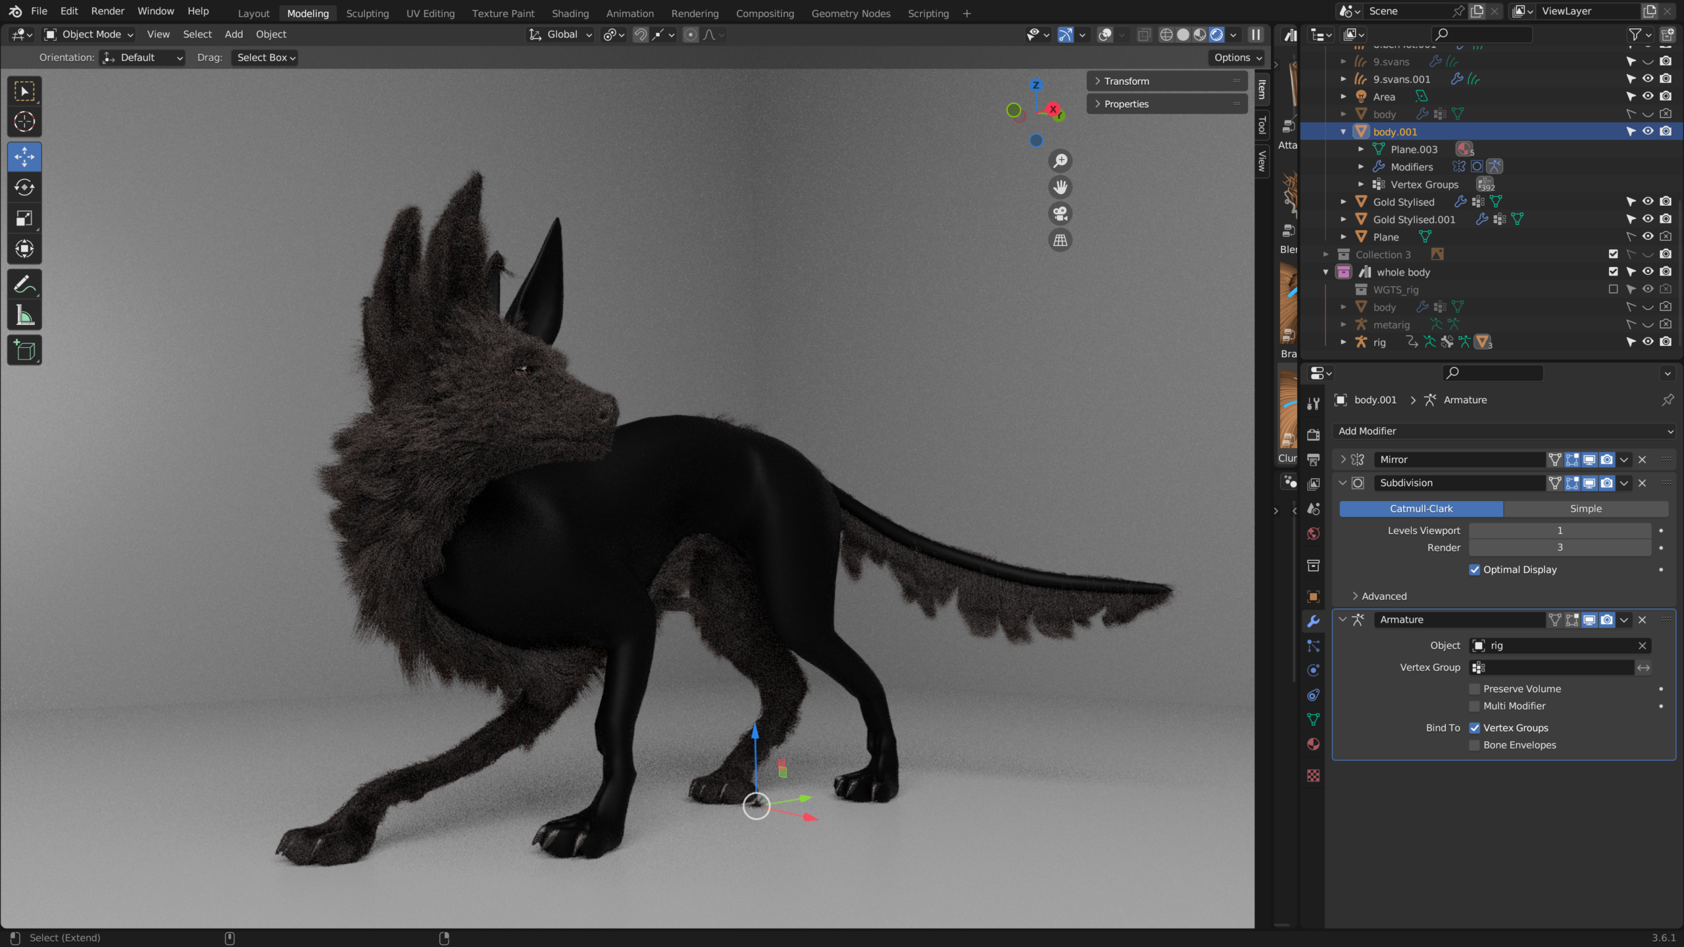
Task: Switch to perspective/orthographic grid icon
Action: [1060, 241]
